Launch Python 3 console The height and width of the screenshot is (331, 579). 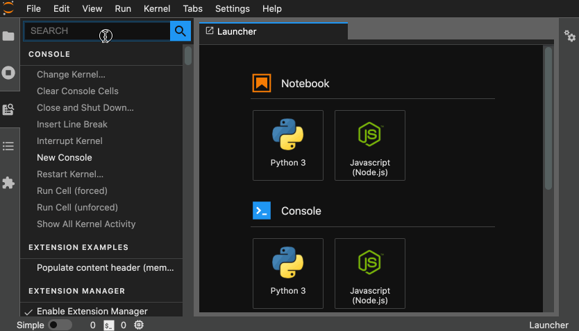pos(288,274)
